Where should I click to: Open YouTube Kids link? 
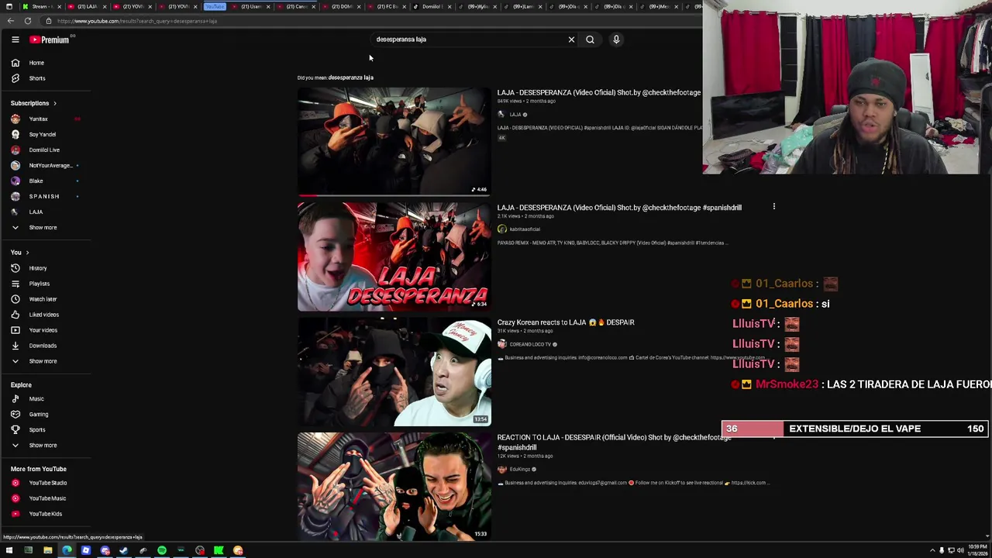point(46,514)
